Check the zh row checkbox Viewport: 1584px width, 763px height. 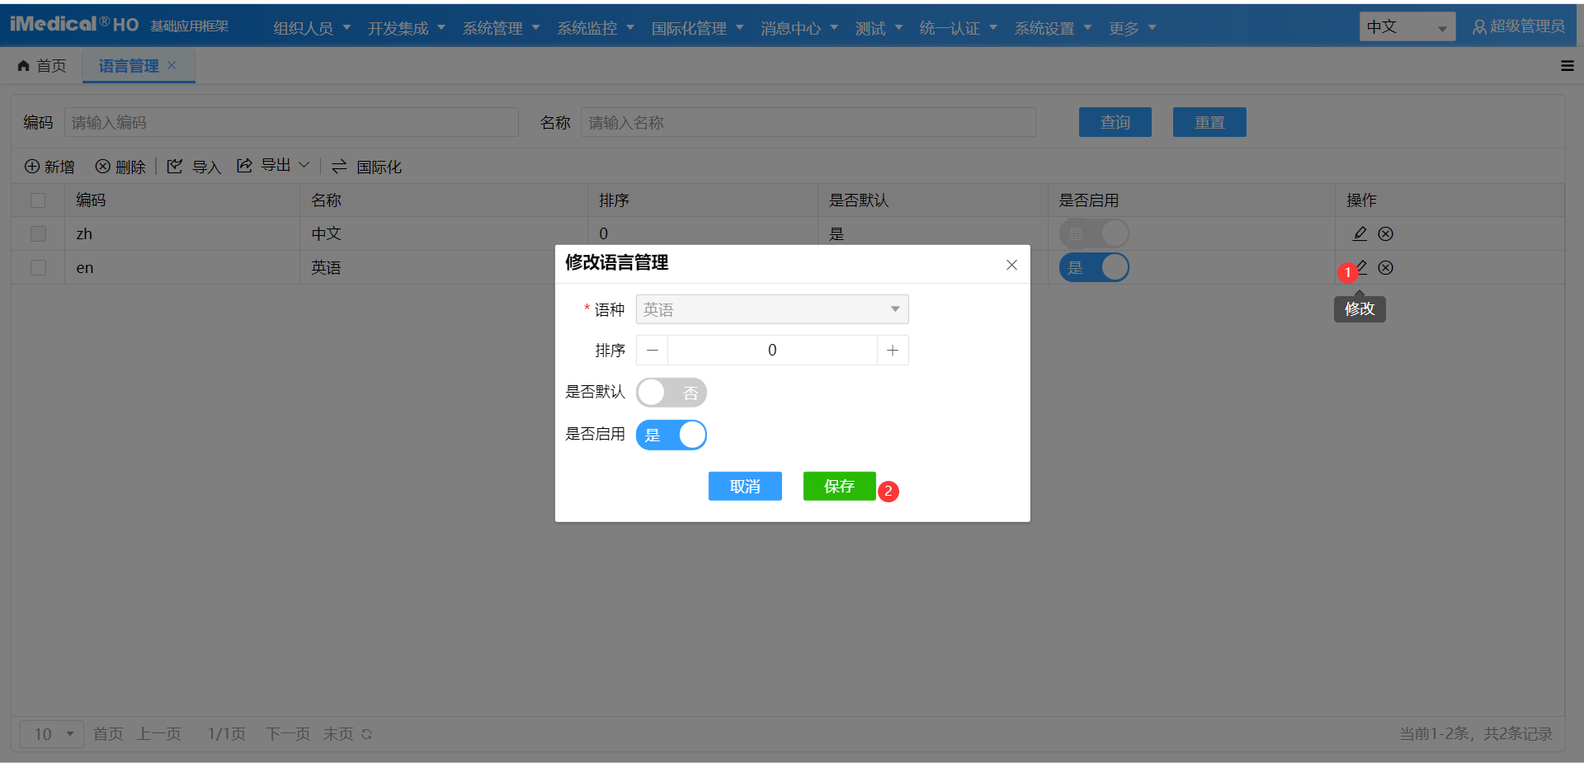[38, 233]
